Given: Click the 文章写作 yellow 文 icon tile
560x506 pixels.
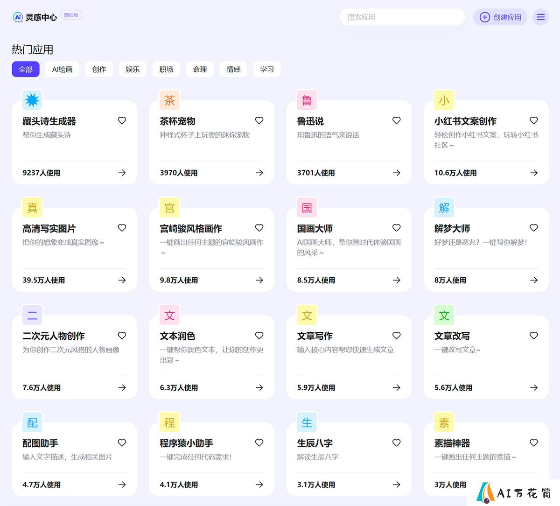Looking at the screenshot, I should tap(307, 315).
